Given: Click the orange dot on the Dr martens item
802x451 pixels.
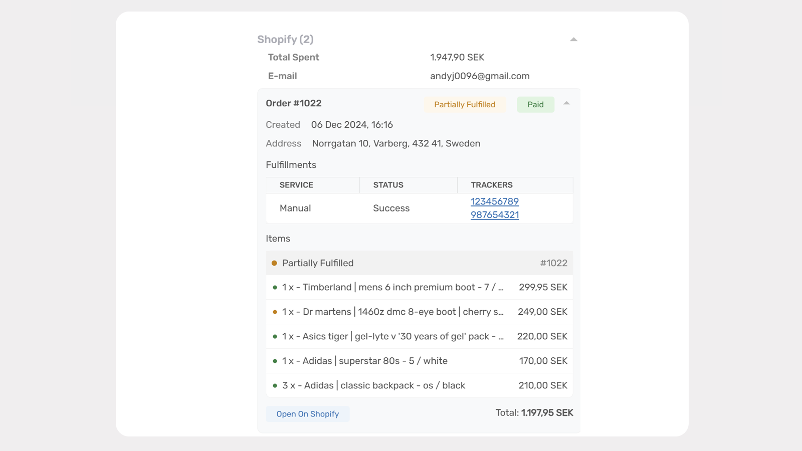Looking at the screenshot, I should click(274, 311).
